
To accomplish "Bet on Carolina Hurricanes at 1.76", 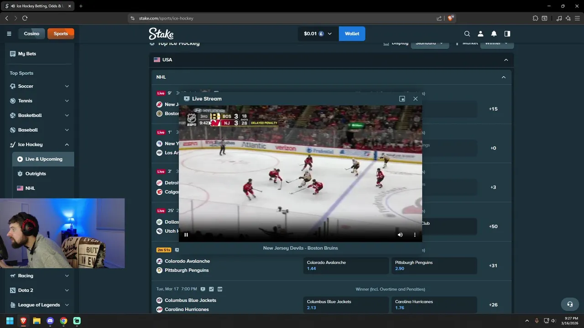I will pyautogui.click(x=434, y=305).
